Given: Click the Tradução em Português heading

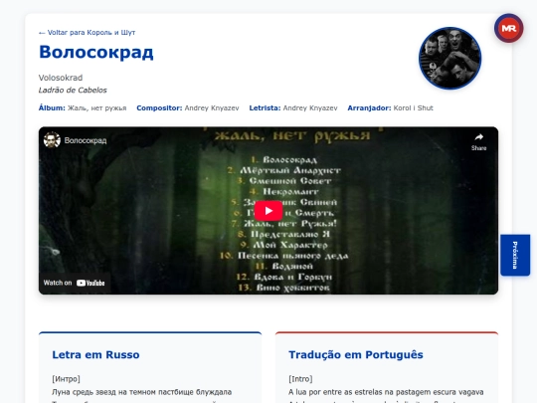Looking at the screenshot, I should [x=356, y=354].
